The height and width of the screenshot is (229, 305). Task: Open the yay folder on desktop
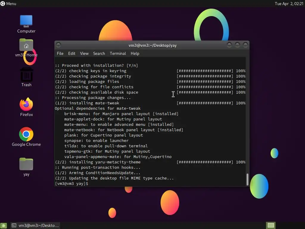[x=26, y=167]
